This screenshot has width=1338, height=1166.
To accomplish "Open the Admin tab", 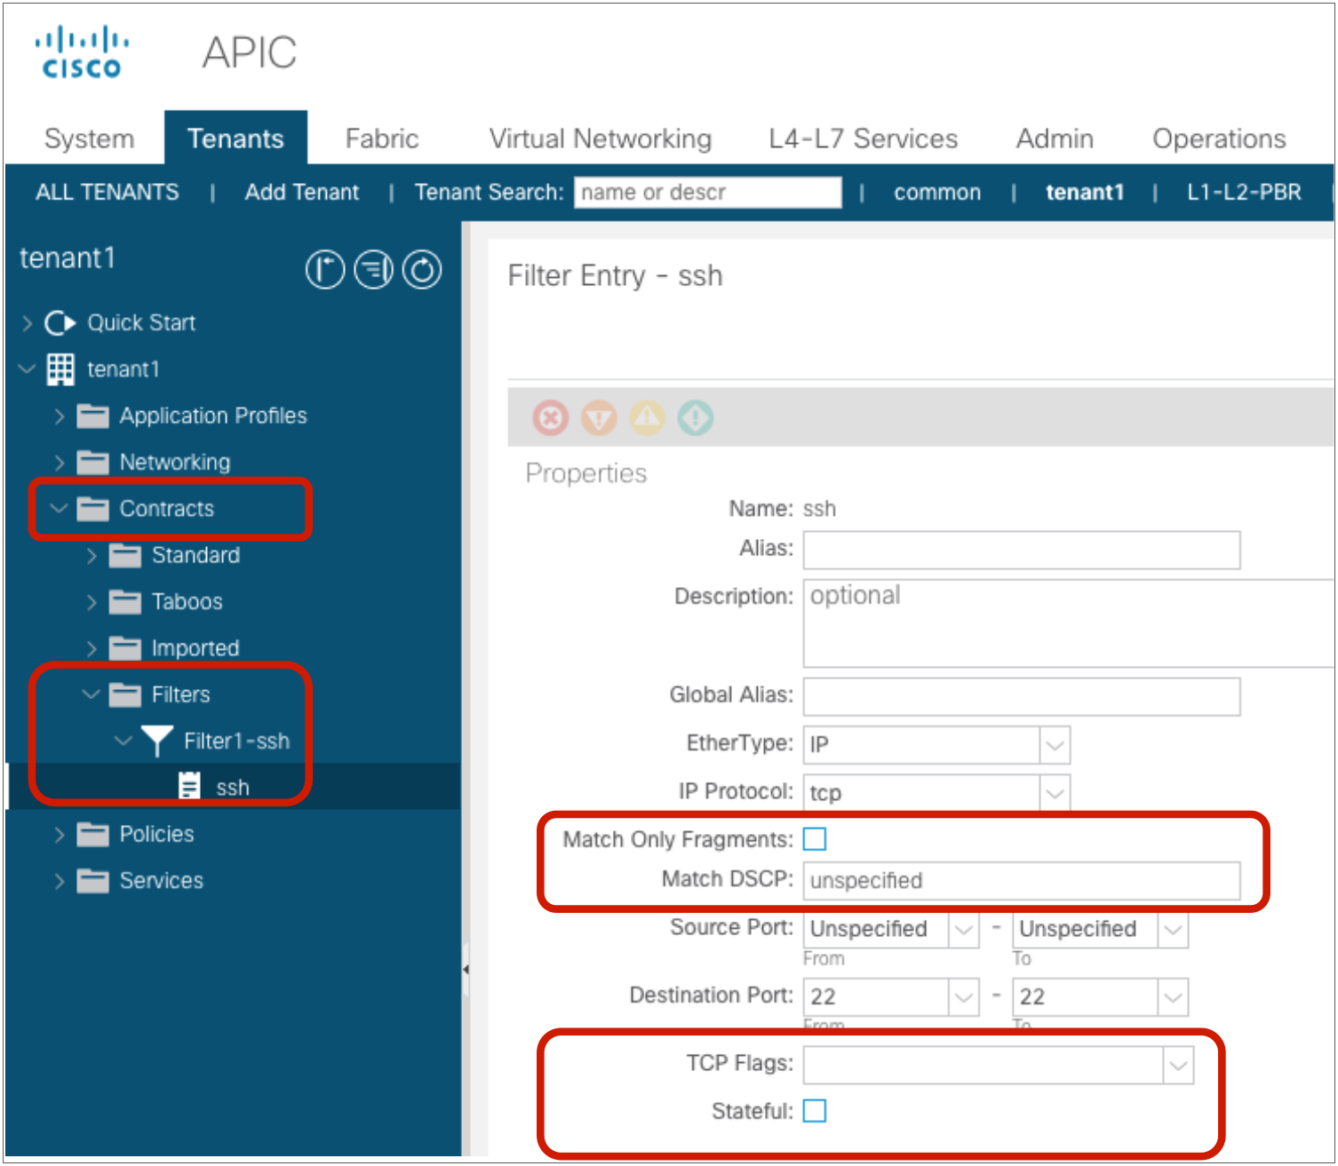I will [x=1055, y=139].
